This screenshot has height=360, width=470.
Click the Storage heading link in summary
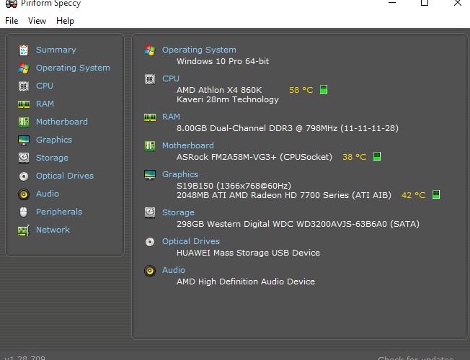pos(178,212)
